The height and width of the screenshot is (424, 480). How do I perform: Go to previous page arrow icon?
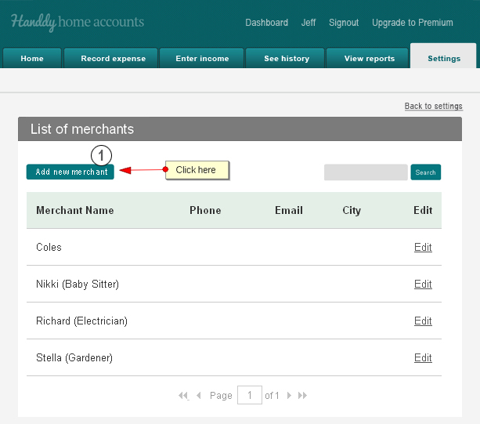(199, 396)
